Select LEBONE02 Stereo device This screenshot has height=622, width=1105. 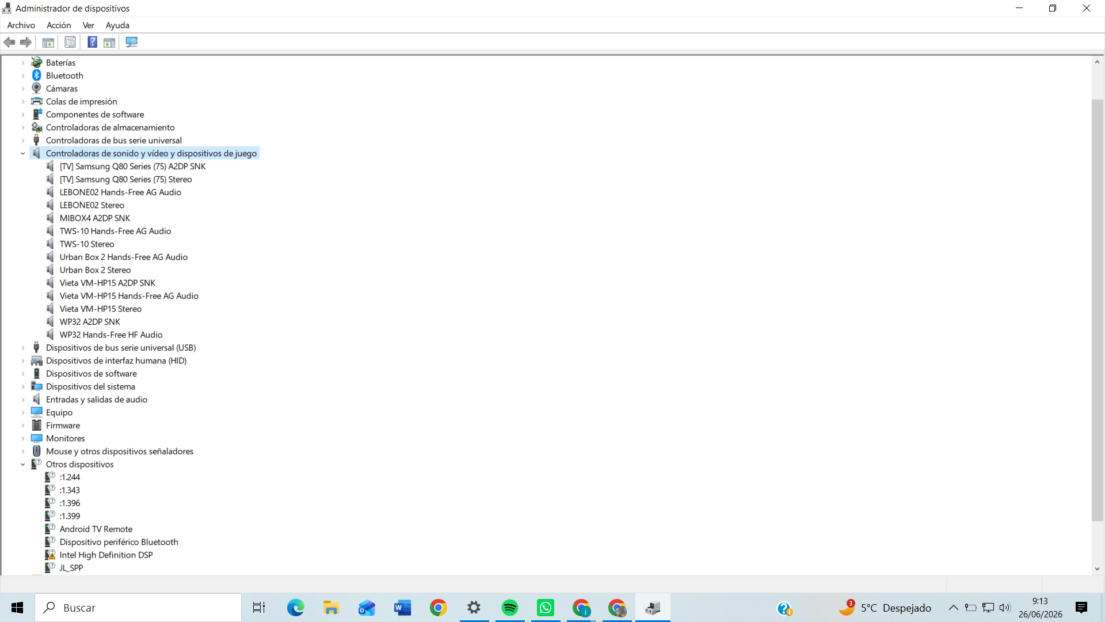pos(92,205)
